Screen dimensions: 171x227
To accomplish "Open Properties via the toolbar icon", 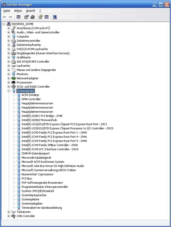I will 26,17.
